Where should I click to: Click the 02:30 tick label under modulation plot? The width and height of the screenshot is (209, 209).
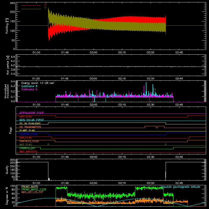[150, 105]
